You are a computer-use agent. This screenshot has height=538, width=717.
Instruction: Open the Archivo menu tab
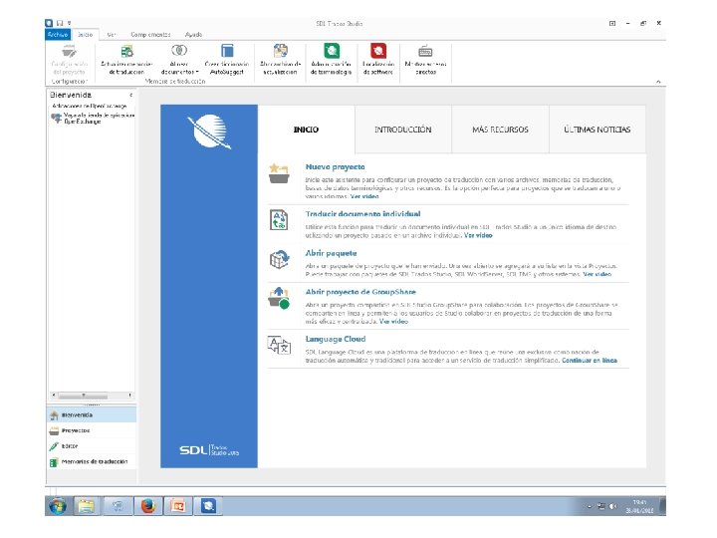pos(58,34)
